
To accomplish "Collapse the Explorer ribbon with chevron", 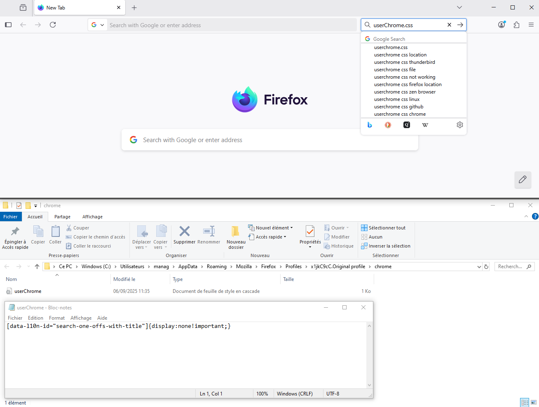I will click(x=526, y=216).
